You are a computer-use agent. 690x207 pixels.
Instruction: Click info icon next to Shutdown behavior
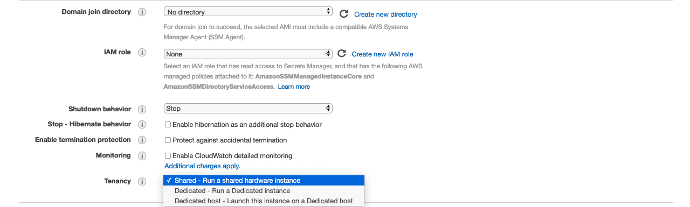point(142,109)
